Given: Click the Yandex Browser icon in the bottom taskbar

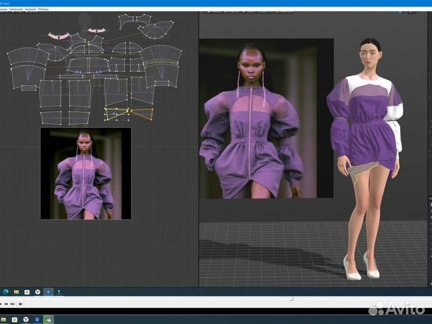Looking at the screenshot, I should 27,320.
